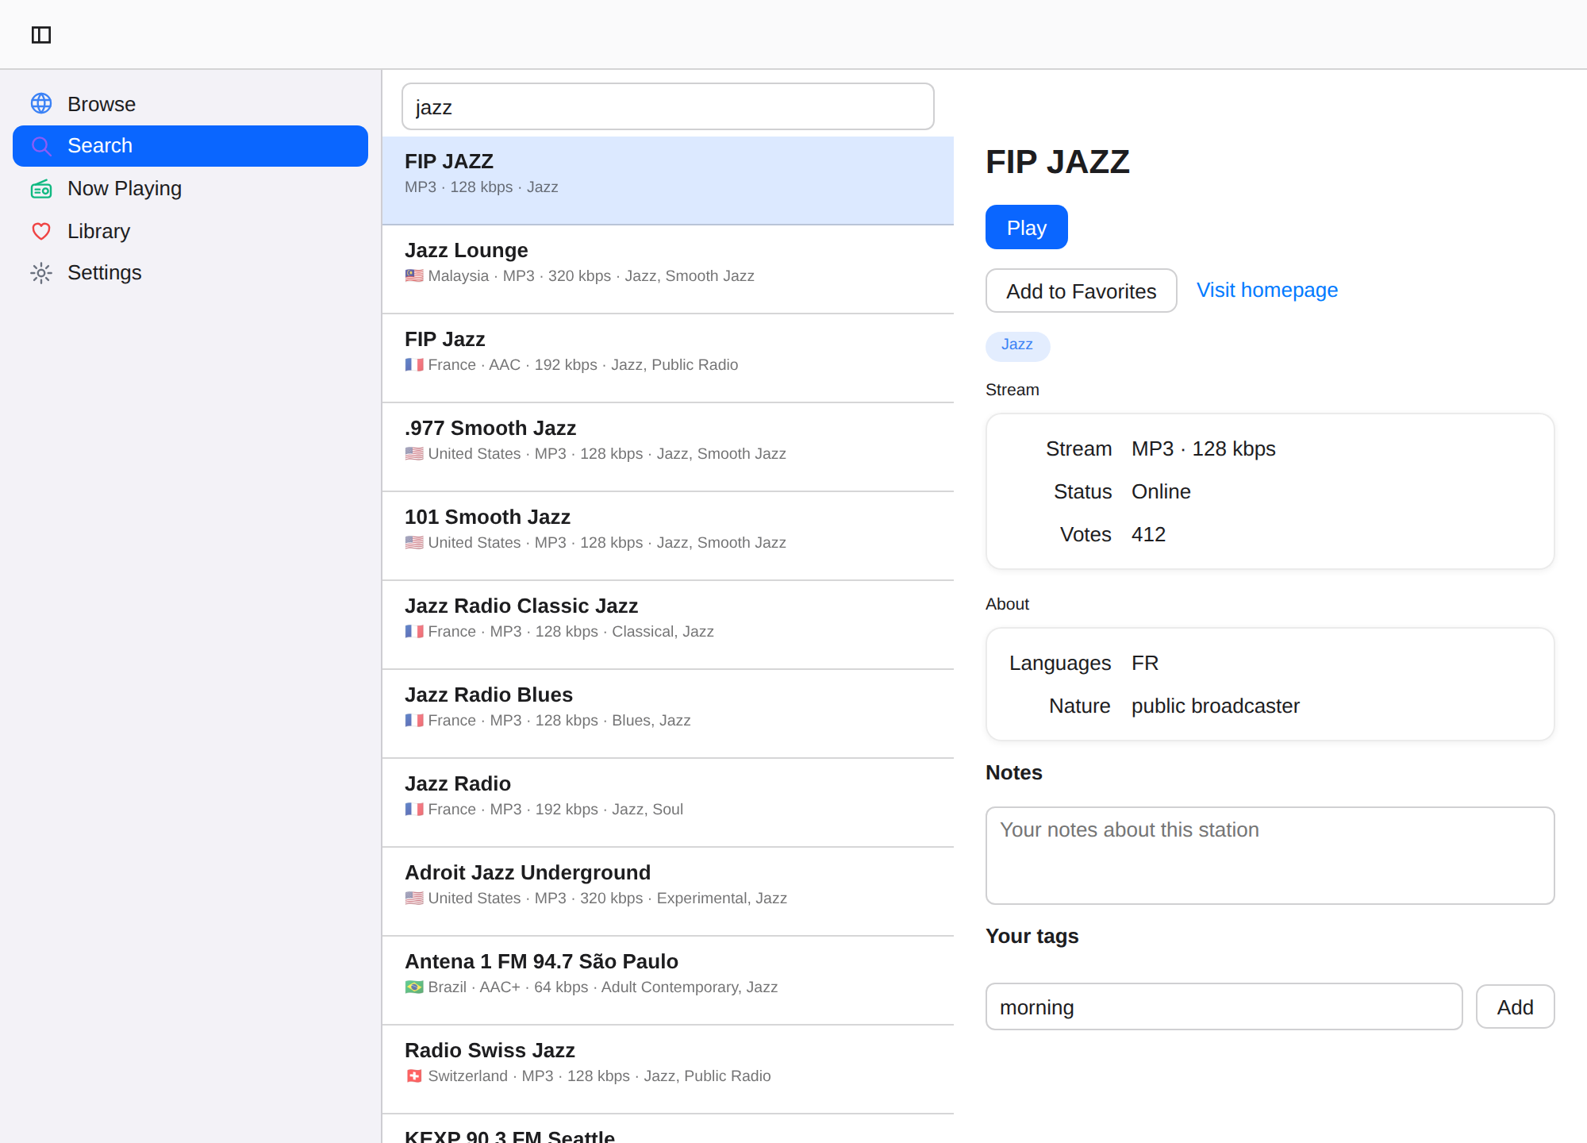Click the Your tags heading
1587x1143 pixels.
tap(1032, 936)
